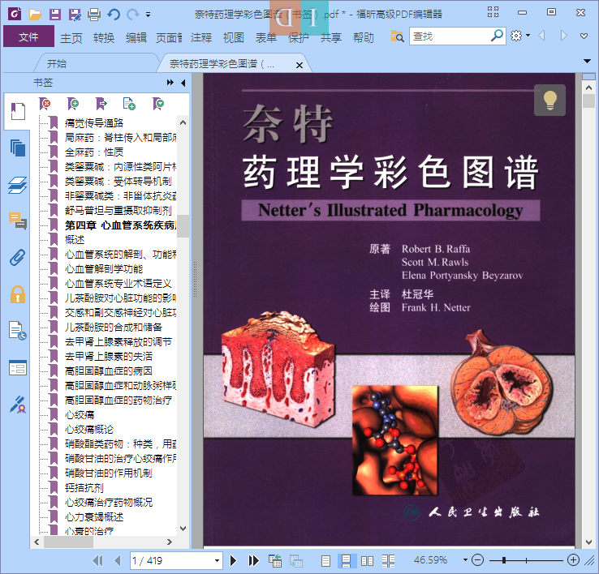Screen dimensions: 599x574
Task: Click the set bookmark destination icon
Action: 101,104
